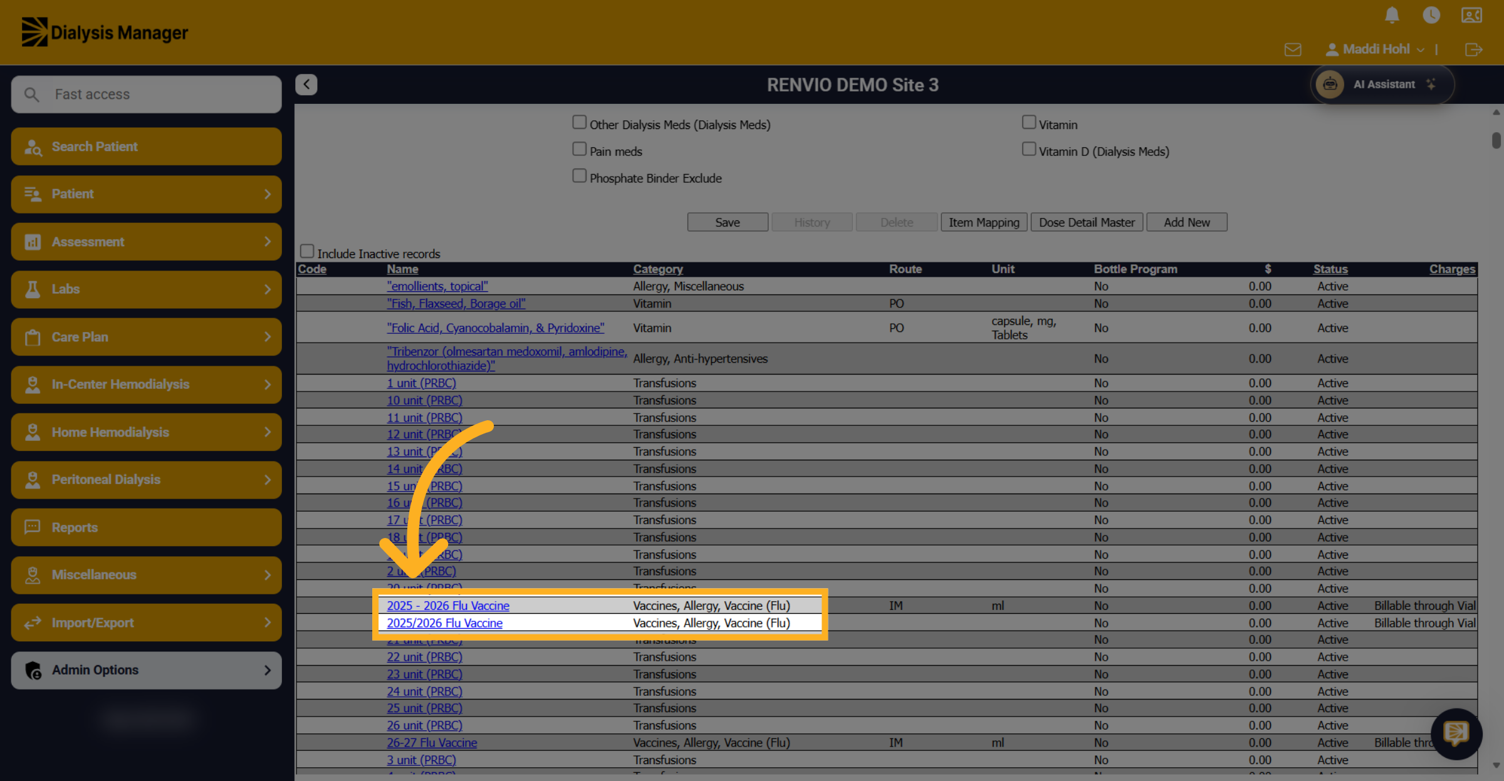Expand the Admin Options menu
The width and height of the screenshot is (1504, 781).
coord(146,670)
